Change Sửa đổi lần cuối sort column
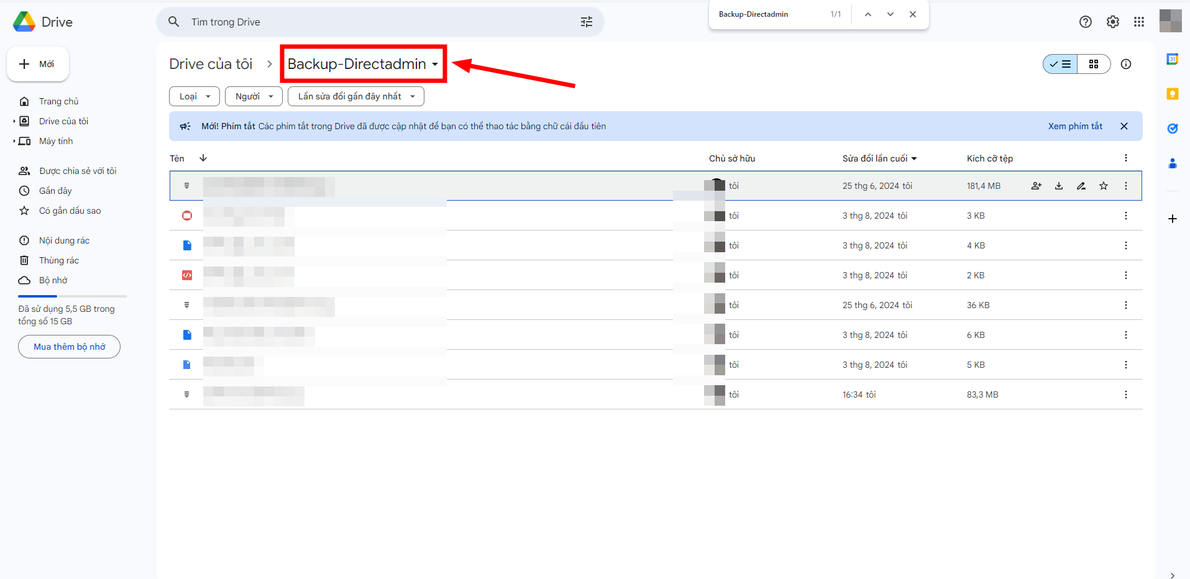 879,158
